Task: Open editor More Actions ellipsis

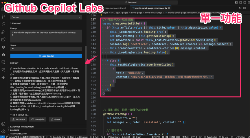Action: click(248, 8)
